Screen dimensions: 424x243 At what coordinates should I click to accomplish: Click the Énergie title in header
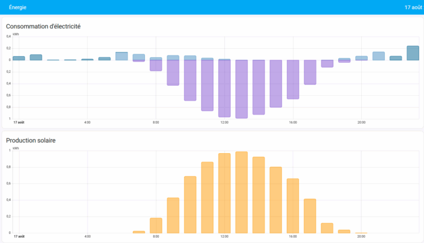[18, 7]
